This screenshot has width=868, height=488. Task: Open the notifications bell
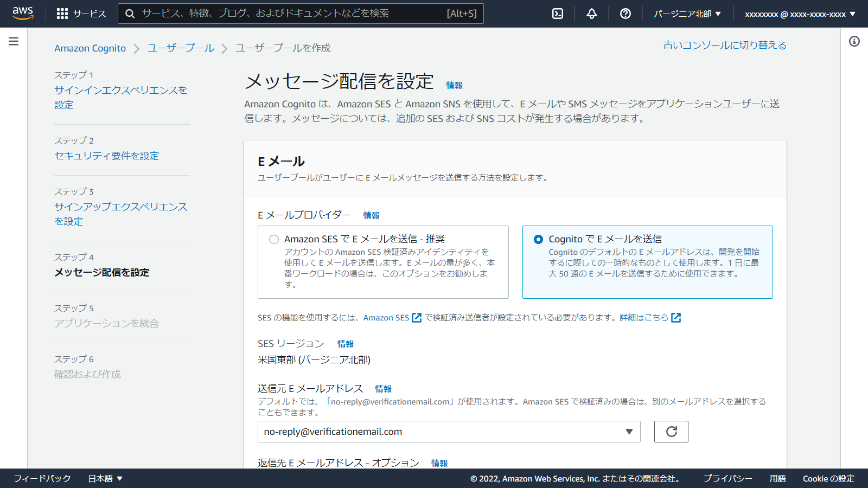click(591, 14)
